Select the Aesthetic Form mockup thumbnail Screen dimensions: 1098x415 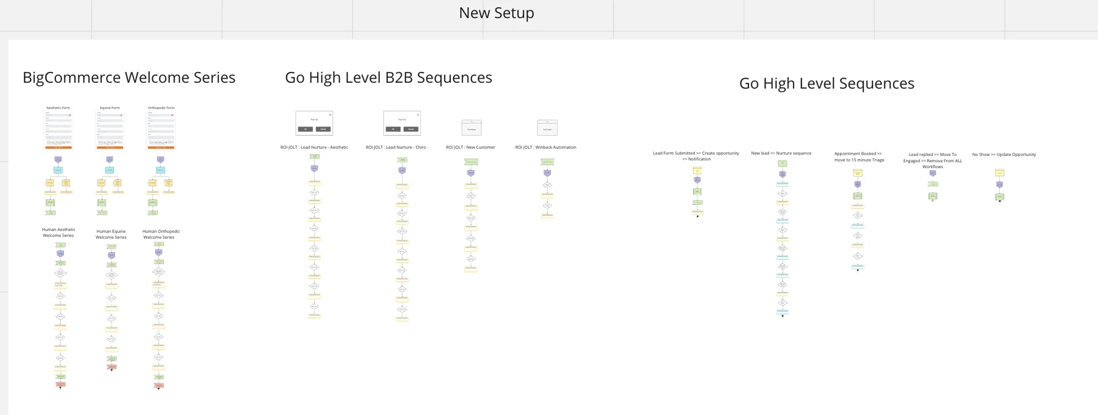click(59, 130)
